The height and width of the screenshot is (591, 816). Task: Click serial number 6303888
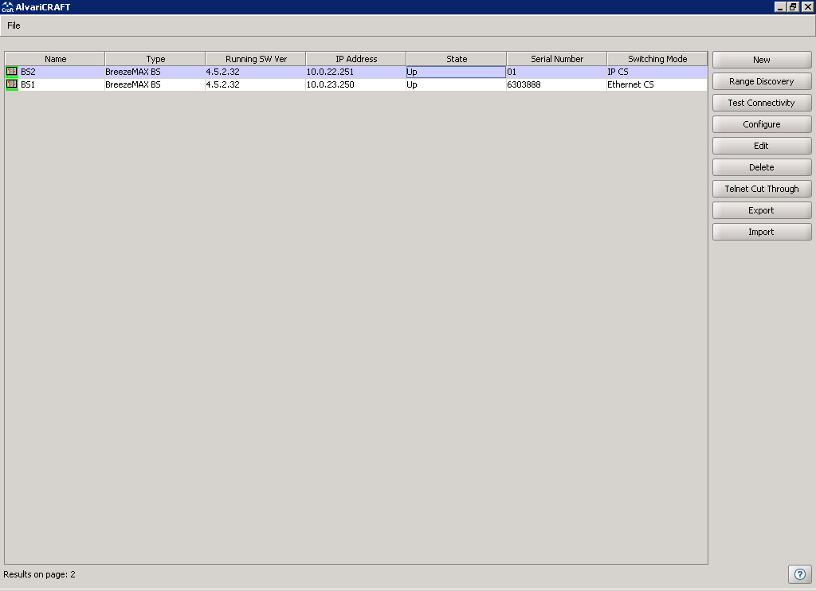(524, 84)
